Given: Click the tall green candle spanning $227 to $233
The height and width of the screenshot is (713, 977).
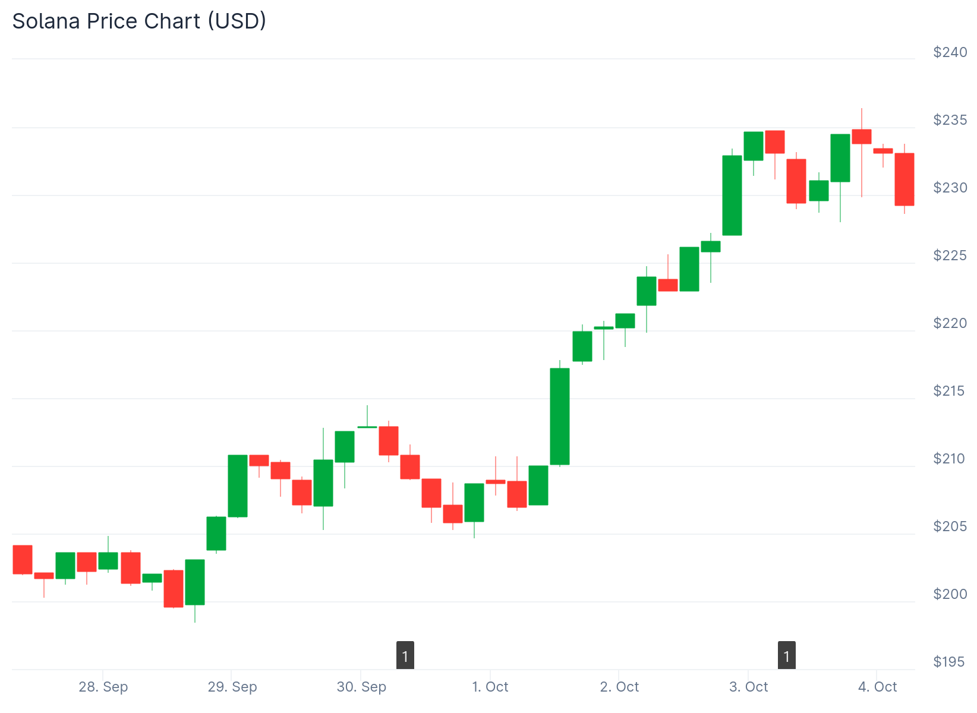Looking at the screenshot, I should click(x=732, y=195).
